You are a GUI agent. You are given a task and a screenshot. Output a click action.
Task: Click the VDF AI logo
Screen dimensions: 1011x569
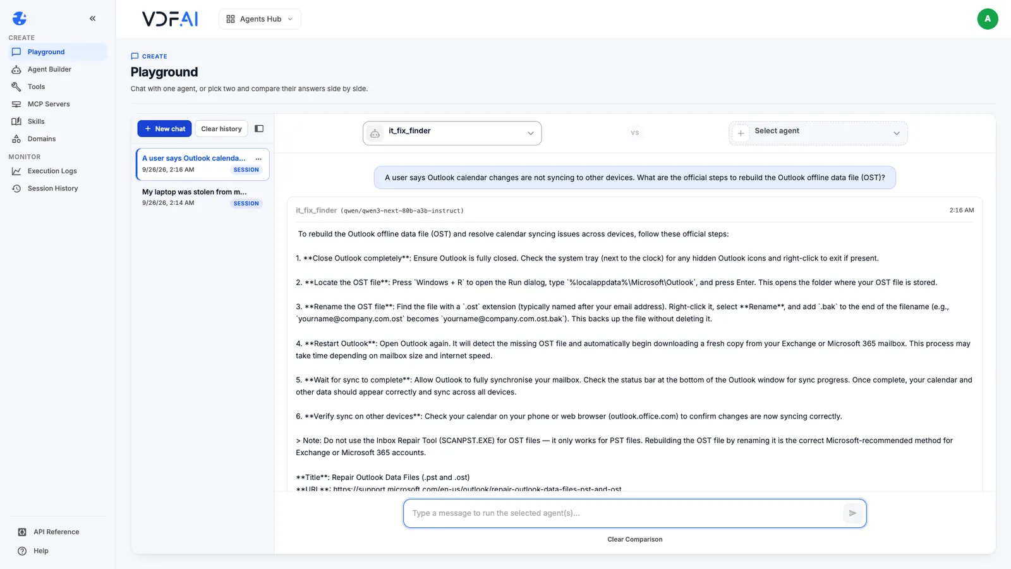[170, 19]
